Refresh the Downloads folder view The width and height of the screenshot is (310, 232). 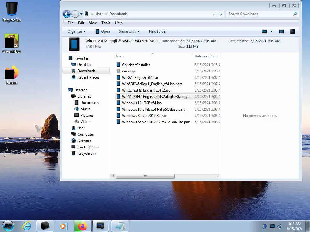pyautogui.click(x=220, y=14)
